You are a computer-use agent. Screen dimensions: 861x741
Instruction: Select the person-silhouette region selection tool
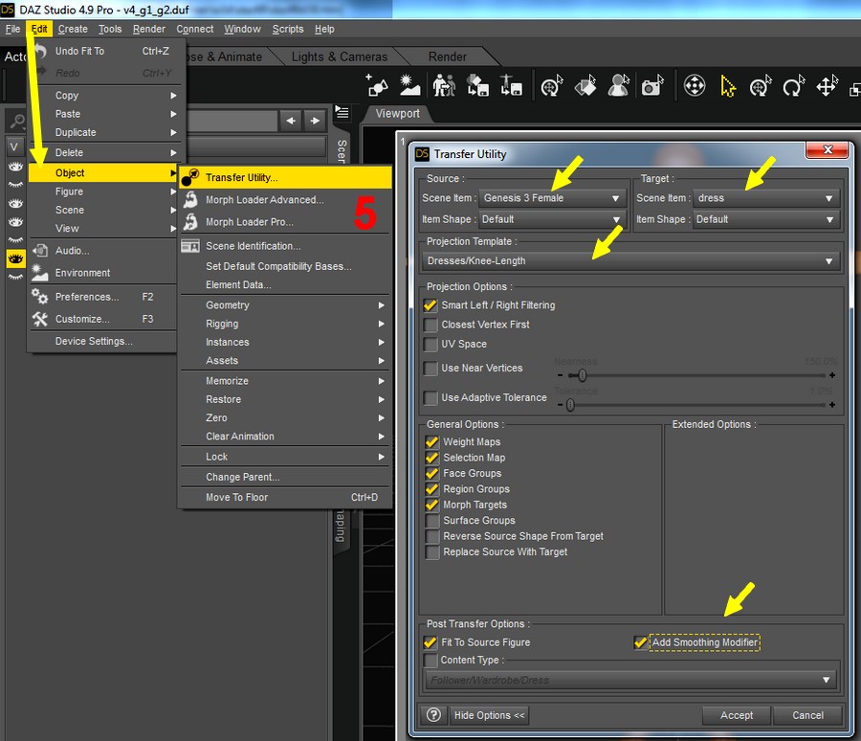pos(618,86)
